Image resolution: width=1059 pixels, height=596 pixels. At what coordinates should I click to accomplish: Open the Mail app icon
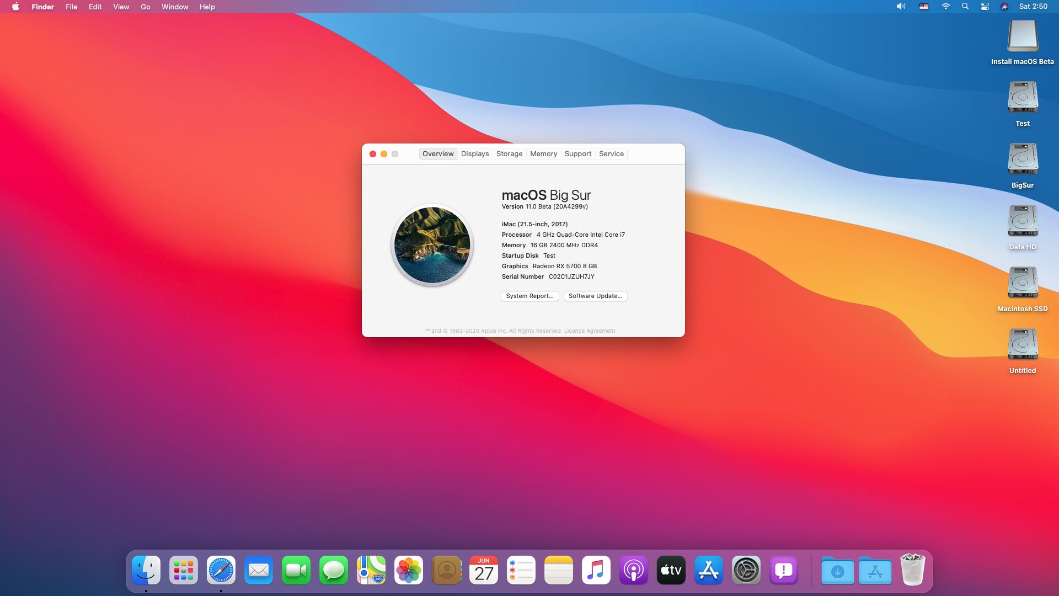[259, 570]
